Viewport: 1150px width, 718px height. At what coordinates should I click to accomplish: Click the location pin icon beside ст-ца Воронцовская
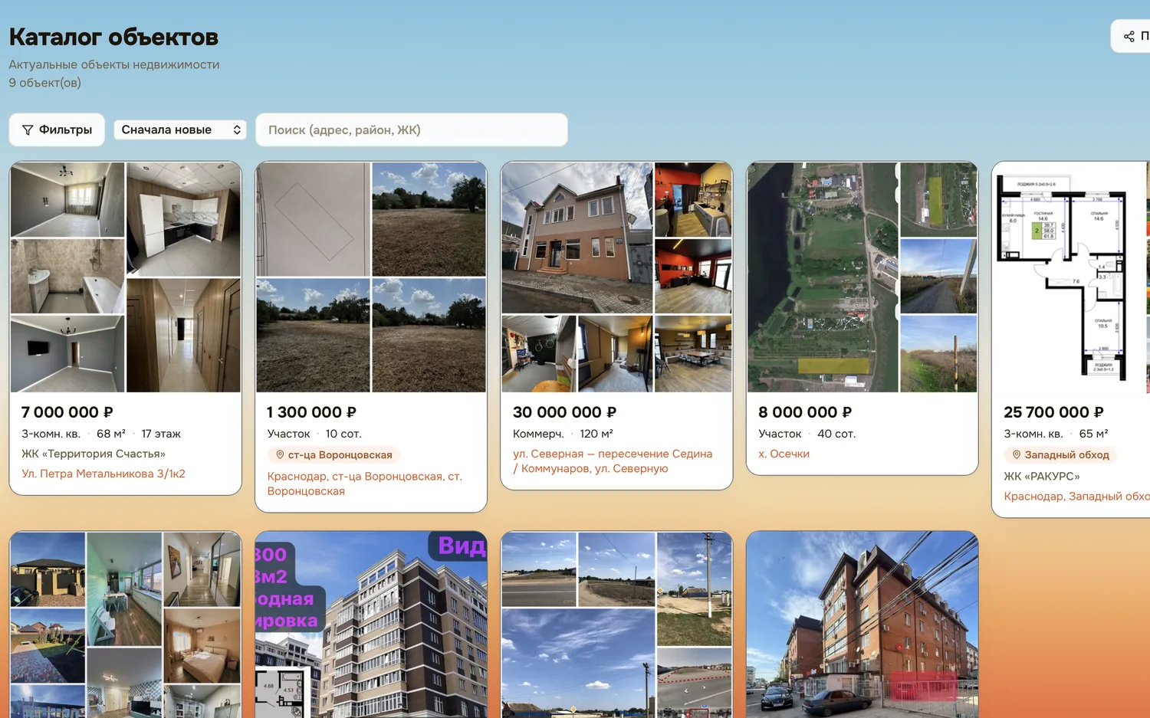tap(280, 454)
